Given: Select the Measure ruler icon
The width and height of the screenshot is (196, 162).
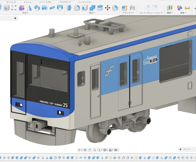Looking at the screenshot, I should pyautogui.click(x=187, y=8).
